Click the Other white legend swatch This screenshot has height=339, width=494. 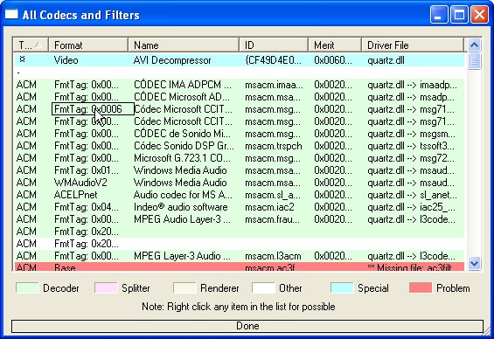[x=263, y=287]
